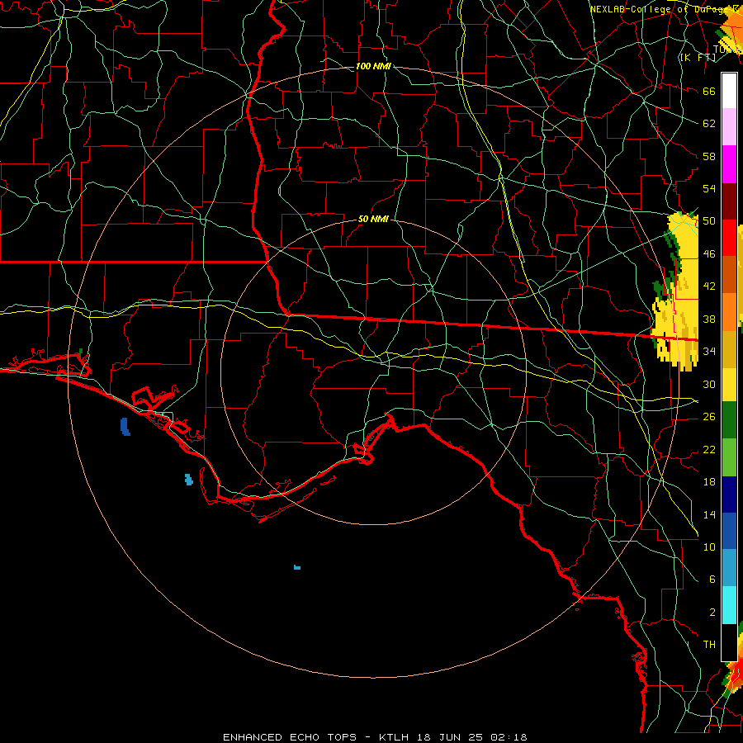Screen dimensions: 743x743
Task: Click the "38" scale value
Action: coord(709,319)
